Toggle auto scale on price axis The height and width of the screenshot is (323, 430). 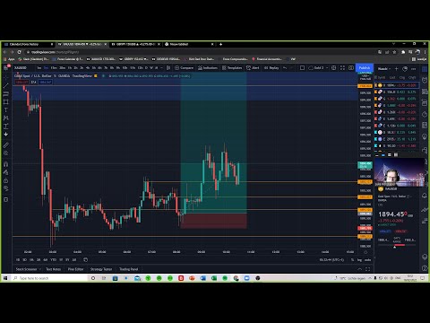[x=368, y=260]
